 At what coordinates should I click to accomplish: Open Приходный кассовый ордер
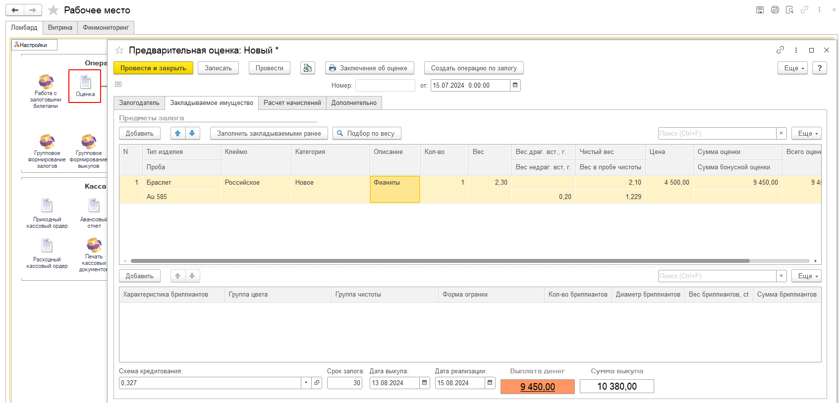(x=47, y=213)
